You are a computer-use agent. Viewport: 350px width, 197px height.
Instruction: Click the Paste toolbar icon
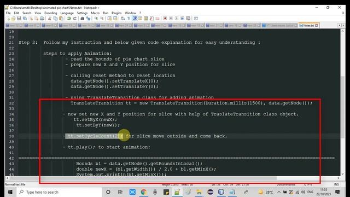[x=61, y=18]
